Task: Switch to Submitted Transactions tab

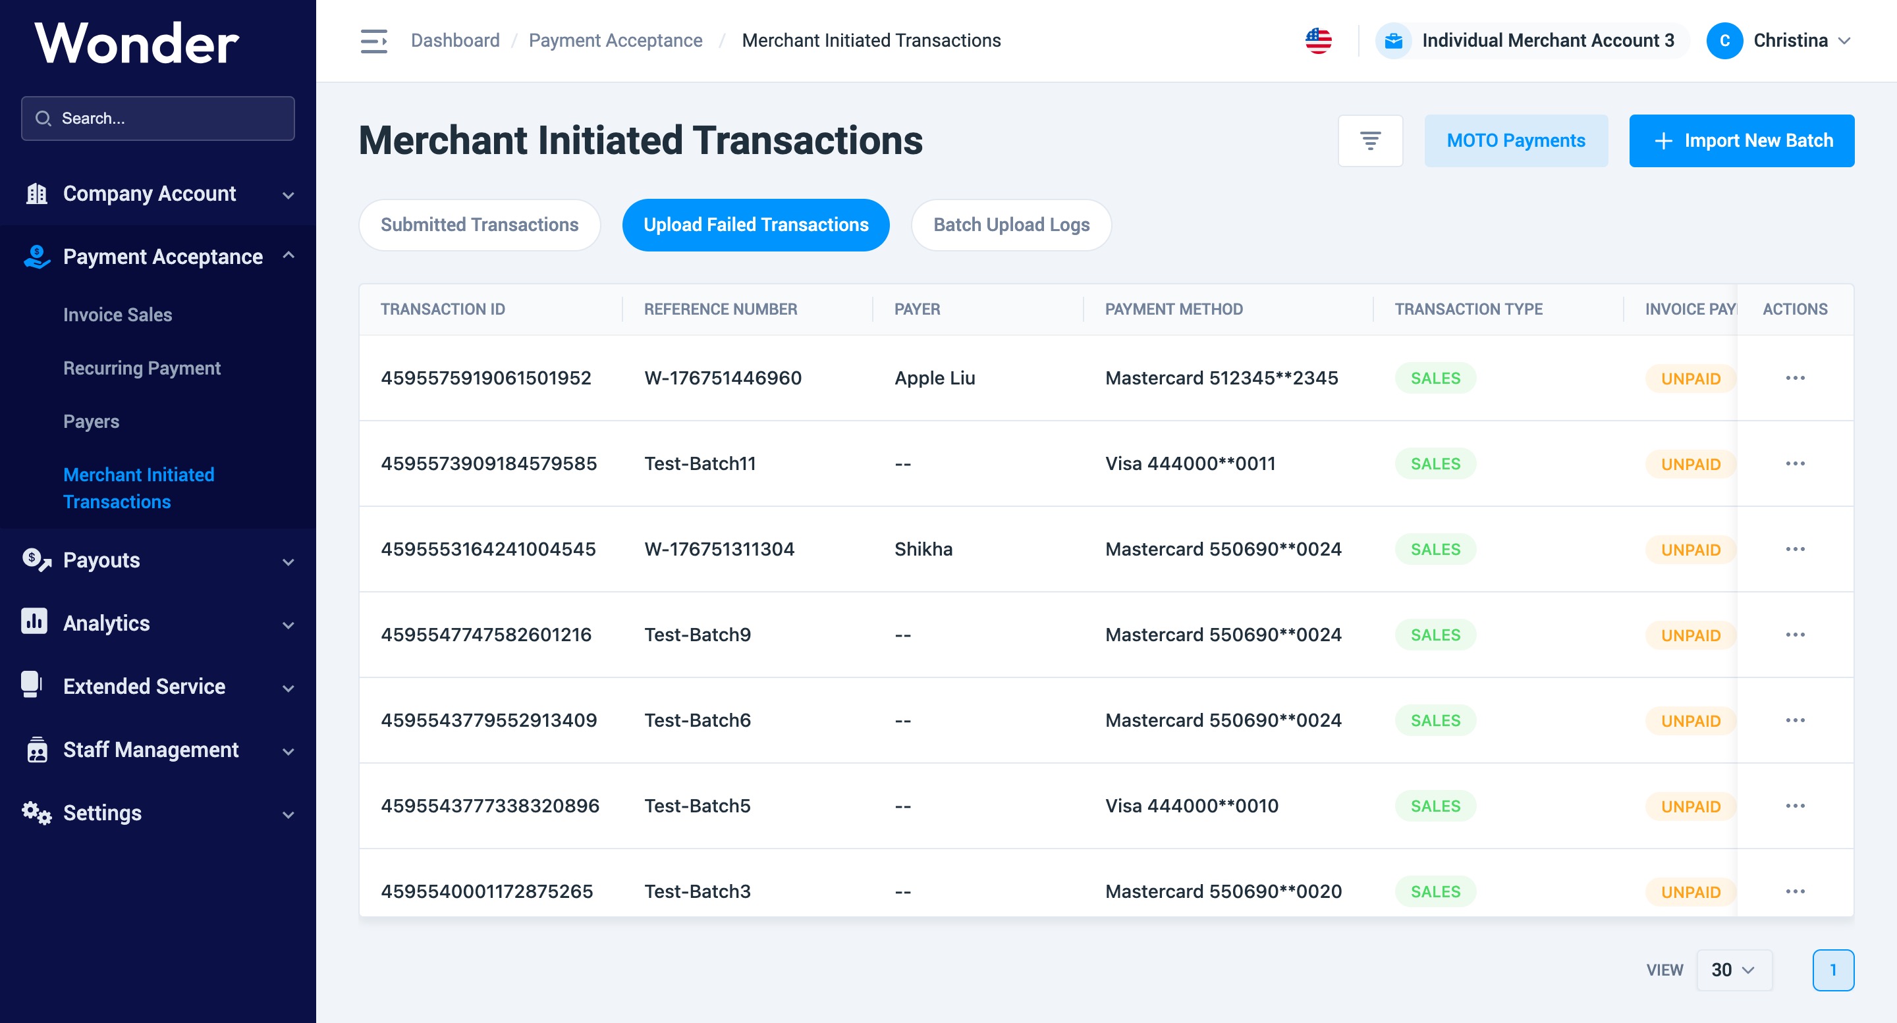Action: click(480, 224)
